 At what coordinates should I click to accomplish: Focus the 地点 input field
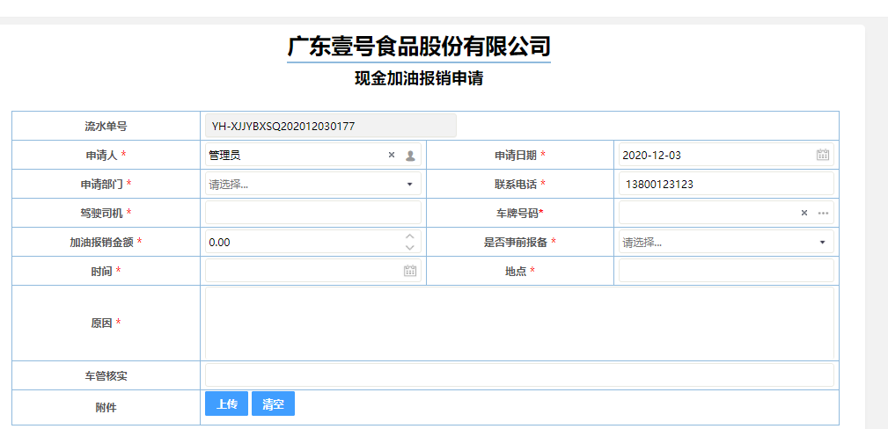727,271
